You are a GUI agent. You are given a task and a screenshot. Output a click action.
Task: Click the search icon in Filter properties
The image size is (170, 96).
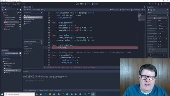point(168,15)
